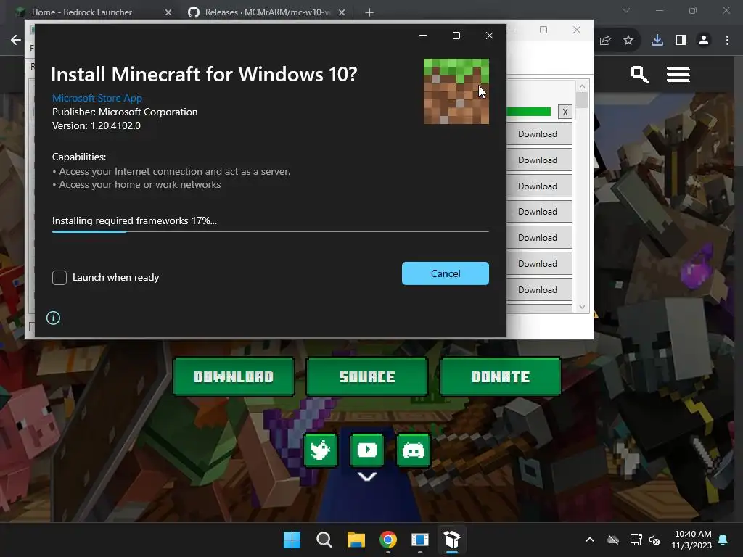Open the Windows Start menu
Image resolution: width=743 pixels, height=557 pixels.
[292, 540]
